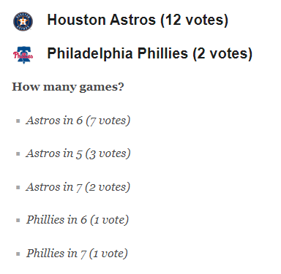Image resolution: width=281 pixels, height=274 pixels.
Task: Click the bullet marker beside Phillies in 6
Action: pyautogui.click(x=18, y=221)
